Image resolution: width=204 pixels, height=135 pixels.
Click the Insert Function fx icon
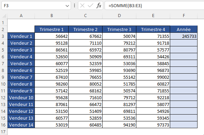click(99, 5)
